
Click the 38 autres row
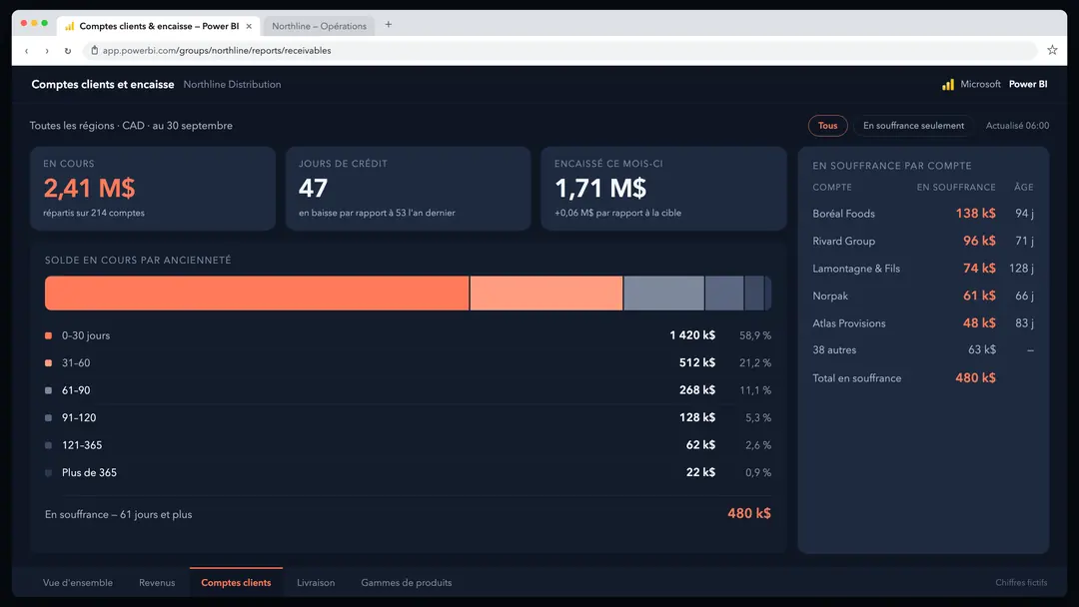pyautogui.click(x=923, y=349)
